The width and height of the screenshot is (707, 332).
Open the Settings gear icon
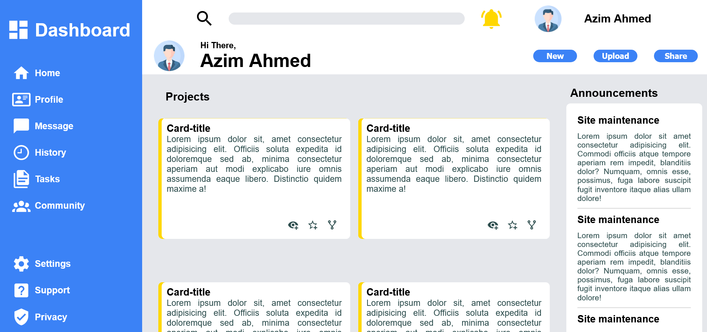21,264
